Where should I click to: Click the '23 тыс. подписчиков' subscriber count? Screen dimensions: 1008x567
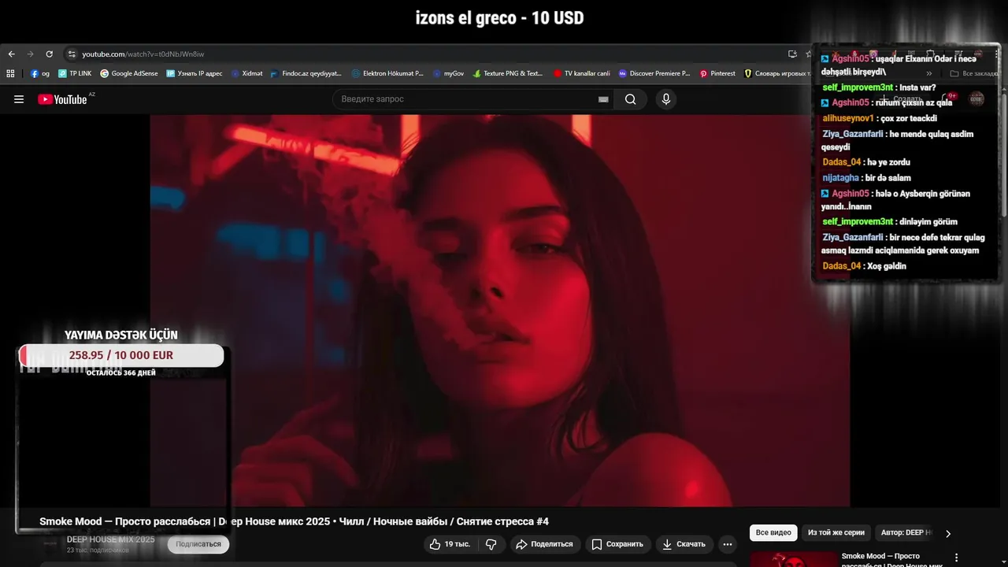(97, 550)
